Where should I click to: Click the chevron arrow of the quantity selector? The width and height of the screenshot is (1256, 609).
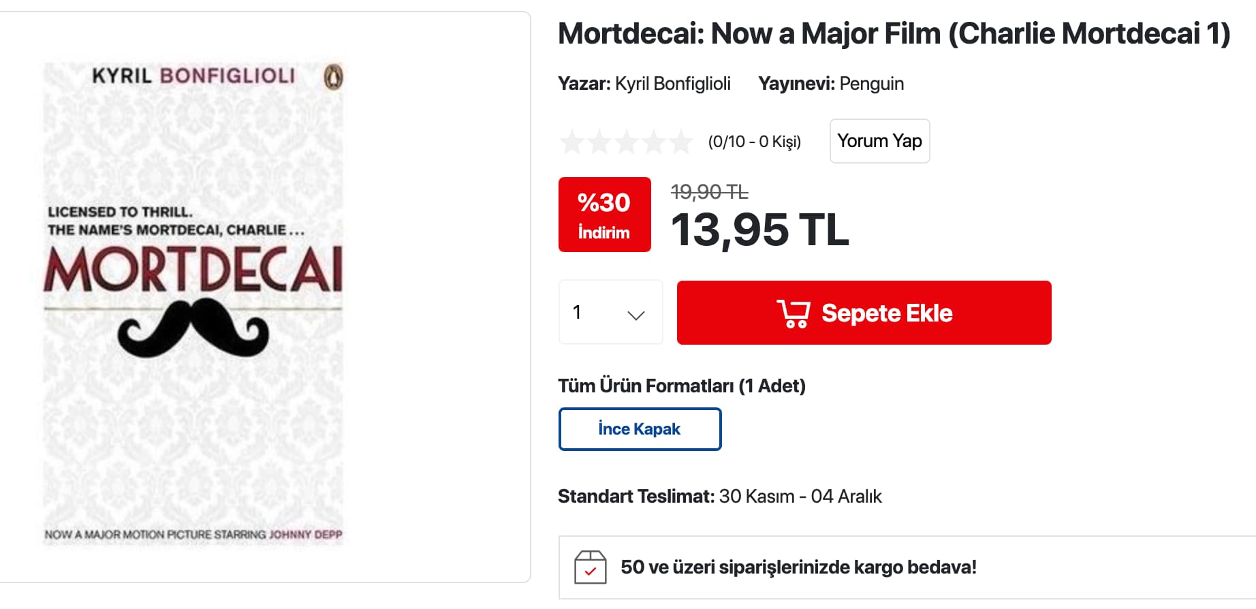pyautogui.click(x=635, y=315)
